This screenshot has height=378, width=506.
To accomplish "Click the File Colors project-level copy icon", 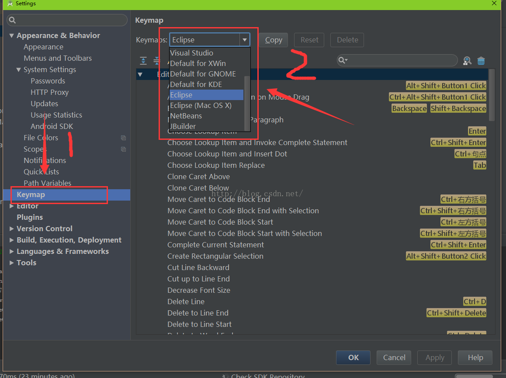I will [x=123, y=138].
